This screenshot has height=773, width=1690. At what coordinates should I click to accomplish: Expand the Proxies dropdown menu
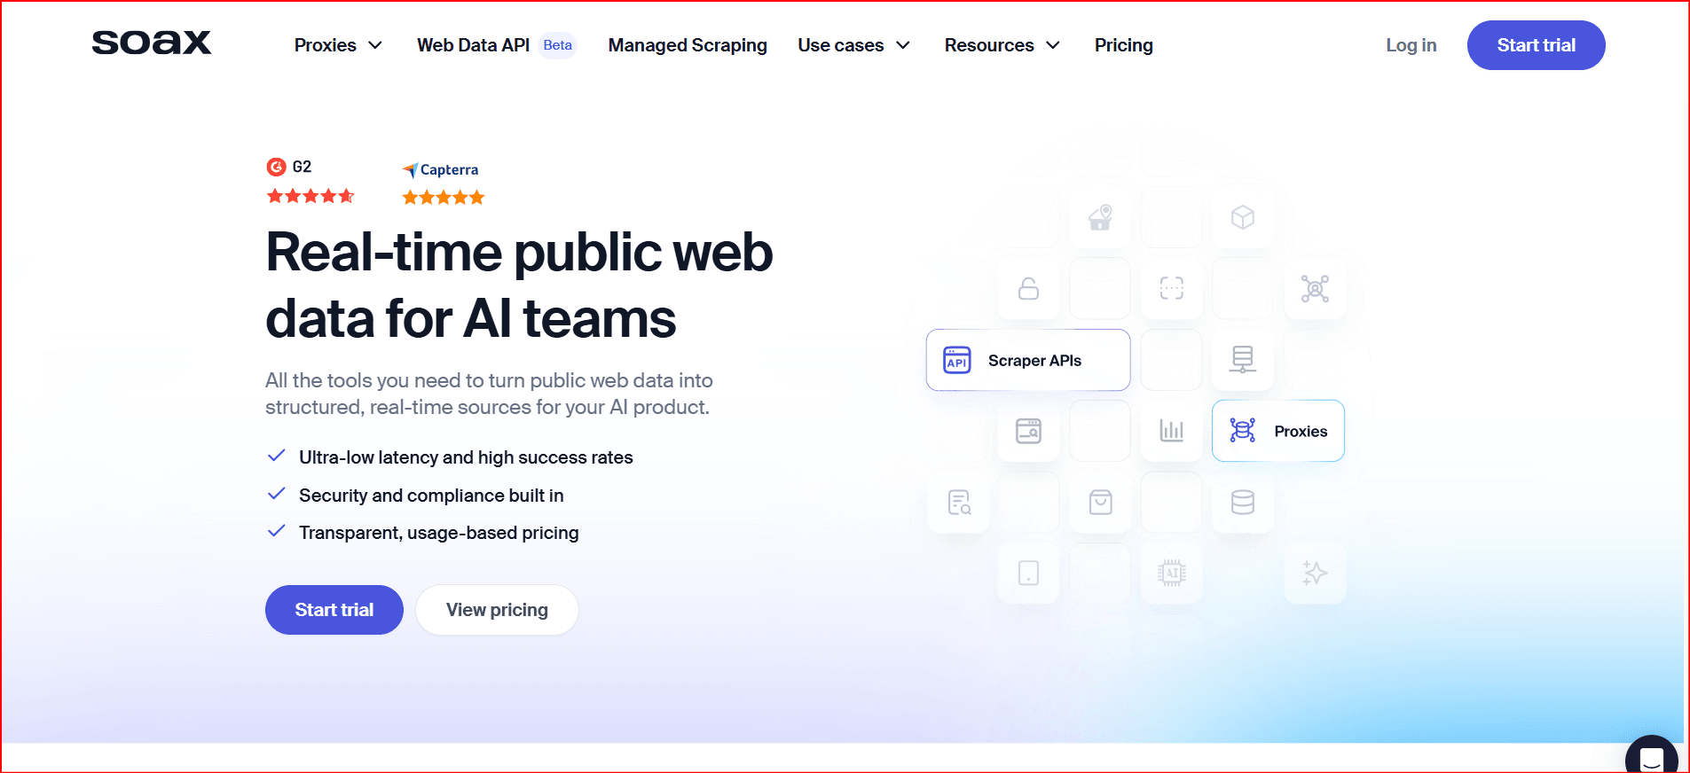pos(338,45)
